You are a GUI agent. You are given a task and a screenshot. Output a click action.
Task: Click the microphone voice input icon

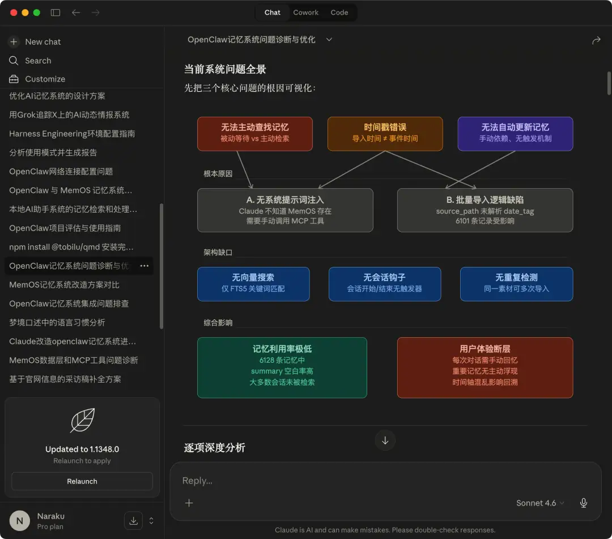pyautogui.click(x=584, y=503)
